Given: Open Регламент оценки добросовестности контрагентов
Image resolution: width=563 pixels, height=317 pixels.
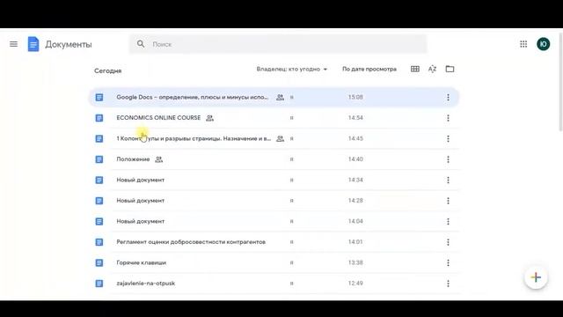Looking at the screenshot, I should pyautogui.click(x=191, y=242).
